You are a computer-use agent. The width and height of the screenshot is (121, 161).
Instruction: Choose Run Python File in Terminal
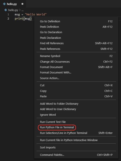[x=76, y=127]
